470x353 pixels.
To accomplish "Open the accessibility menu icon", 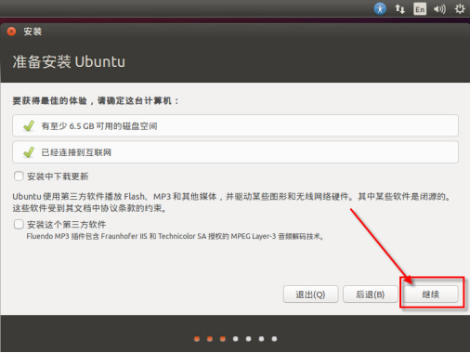I will tap(380, 8).
